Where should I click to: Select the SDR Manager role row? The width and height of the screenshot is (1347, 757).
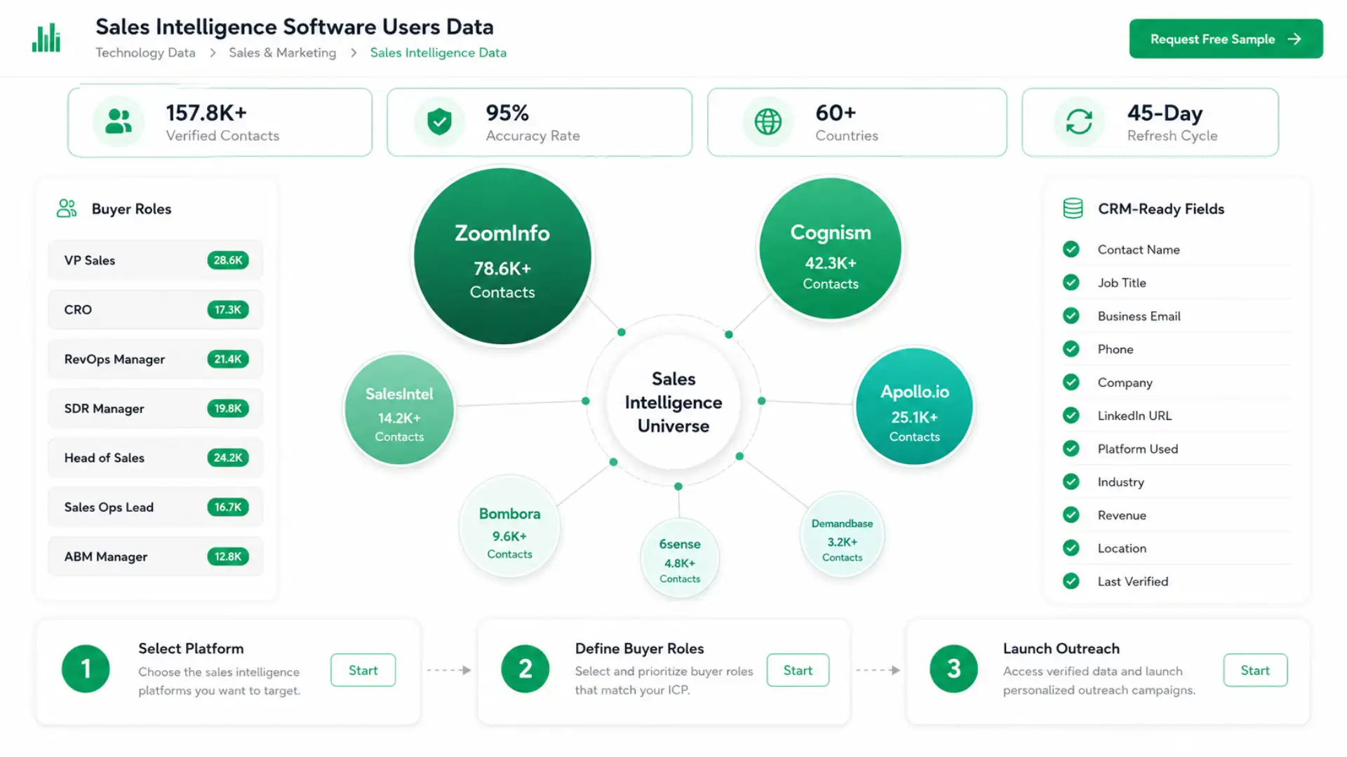[x=155, y=408]
